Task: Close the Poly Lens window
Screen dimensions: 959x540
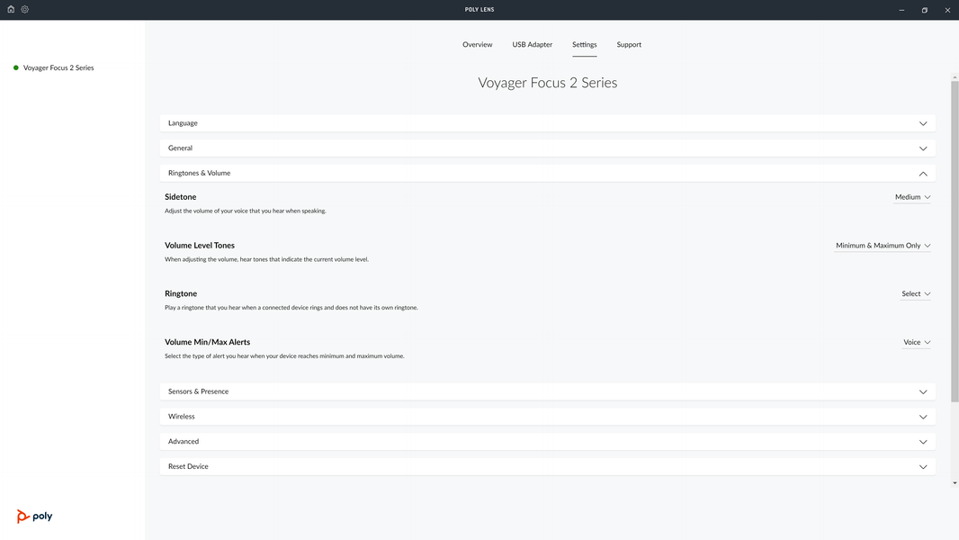Action: (x=947, y=10)
